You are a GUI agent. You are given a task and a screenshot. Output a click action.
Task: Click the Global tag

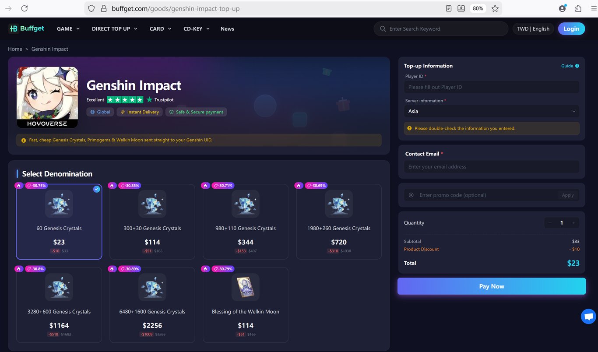(100, 112)
